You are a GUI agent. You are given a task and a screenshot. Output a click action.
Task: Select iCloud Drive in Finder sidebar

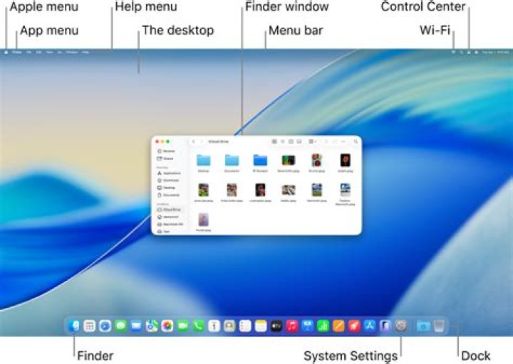(170, 210)
